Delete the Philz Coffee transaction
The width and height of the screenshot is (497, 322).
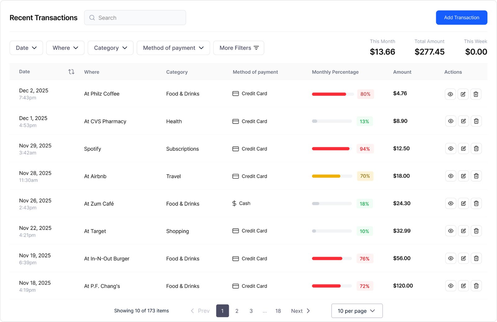click(476, 94)
